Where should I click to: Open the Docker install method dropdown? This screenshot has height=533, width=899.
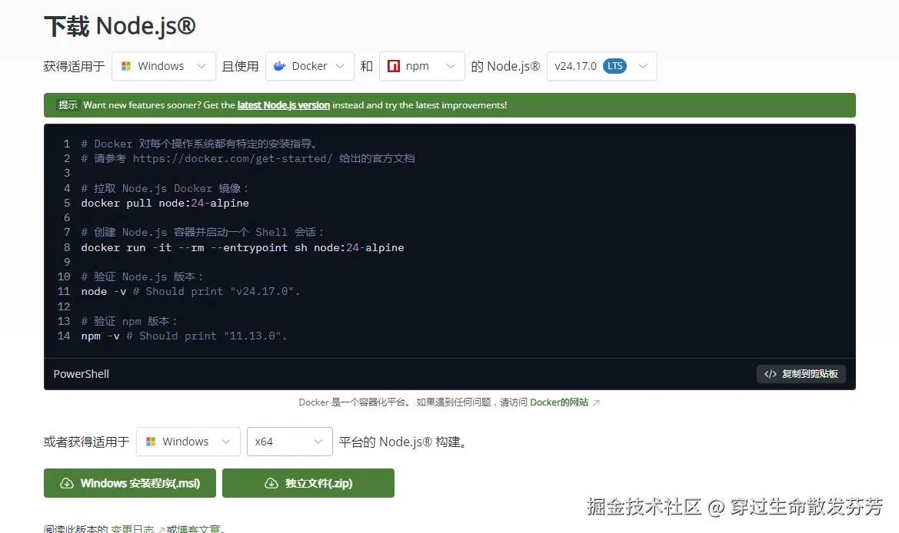point(310,66)
